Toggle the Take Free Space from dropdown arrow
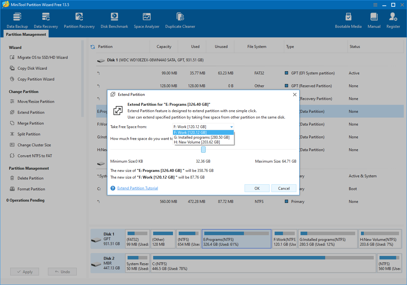 coord(231,127)
